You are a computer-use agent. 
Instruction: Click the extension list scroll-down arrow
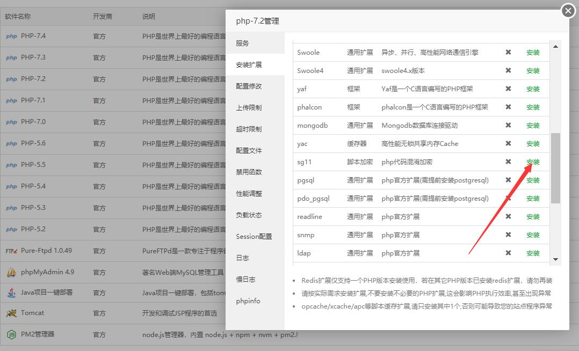tap(555, 259)
